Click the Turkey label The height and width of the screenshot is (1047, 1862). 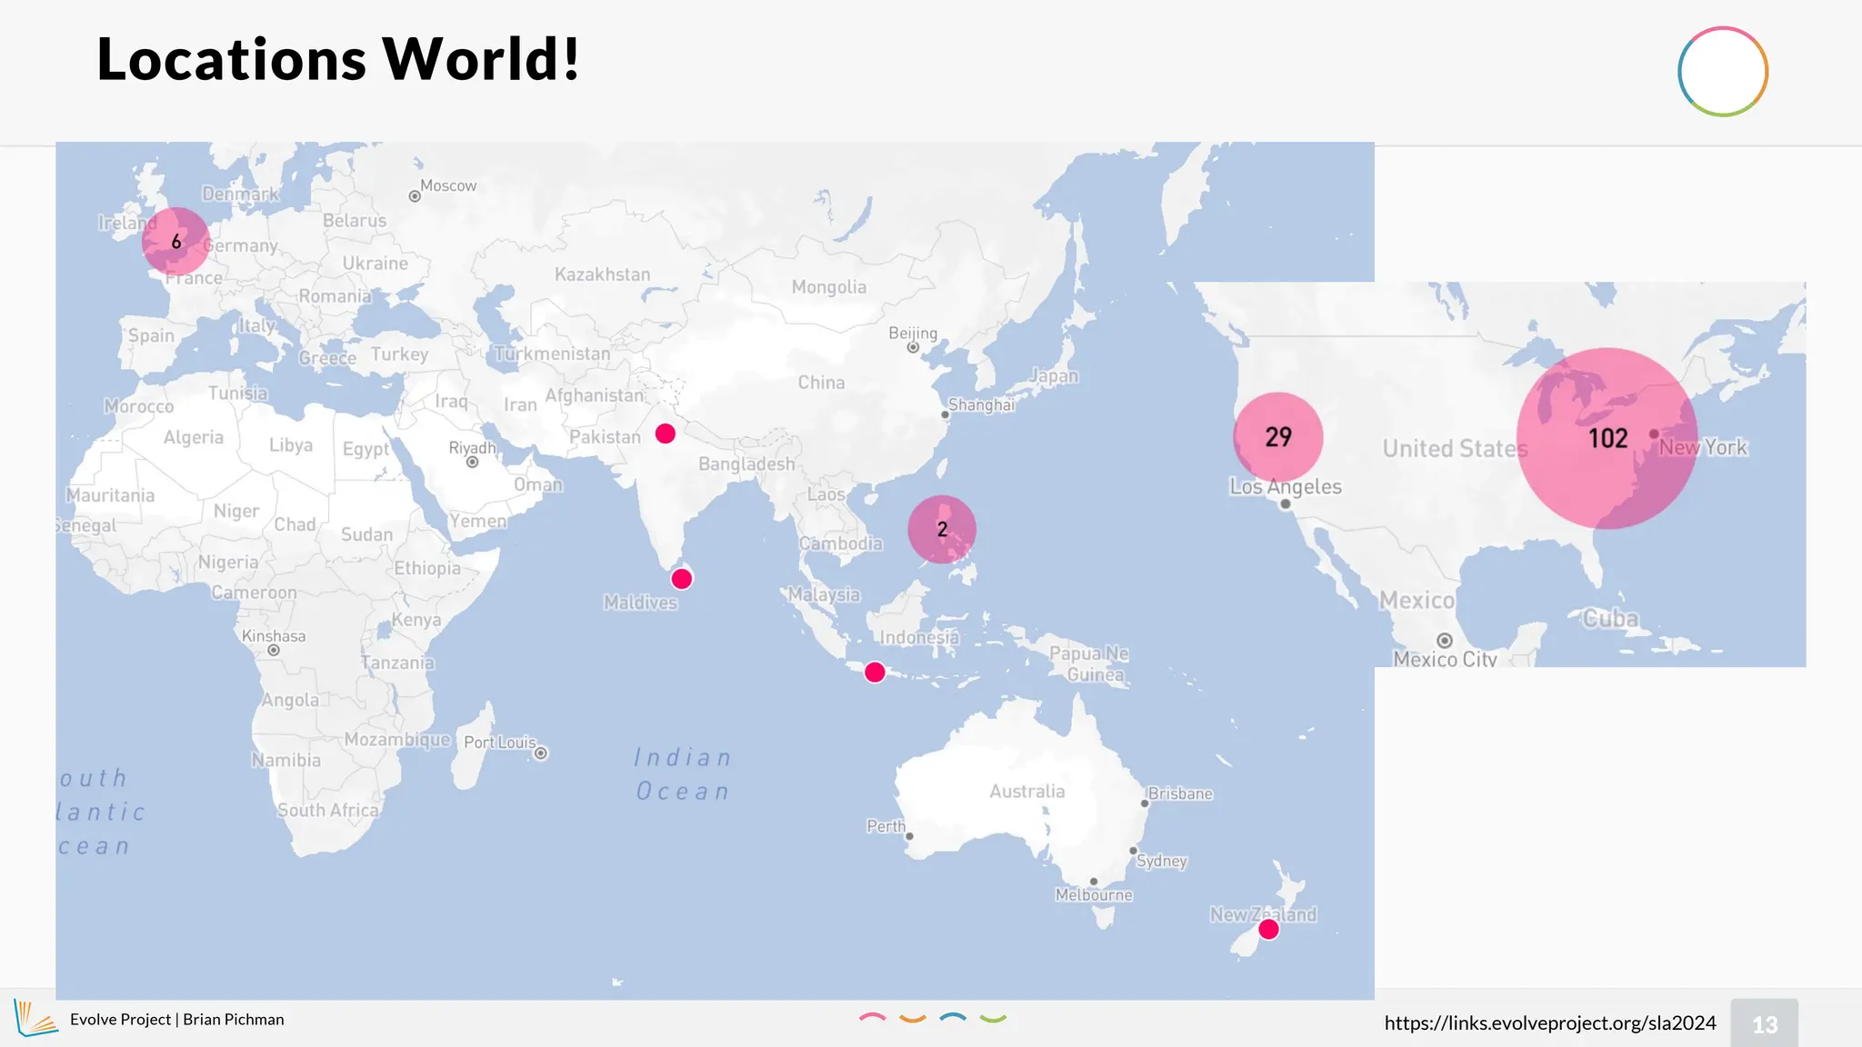[399, 354]
